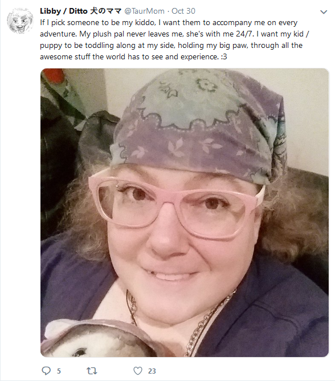
Task: Click the like count 23
Action: (152, 371)
